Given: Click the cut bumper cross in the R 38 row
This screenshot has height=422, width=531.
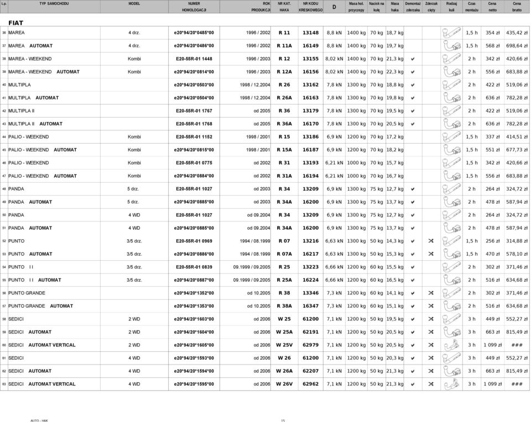Looking at the screenshot, I should (x=431, y=293).
